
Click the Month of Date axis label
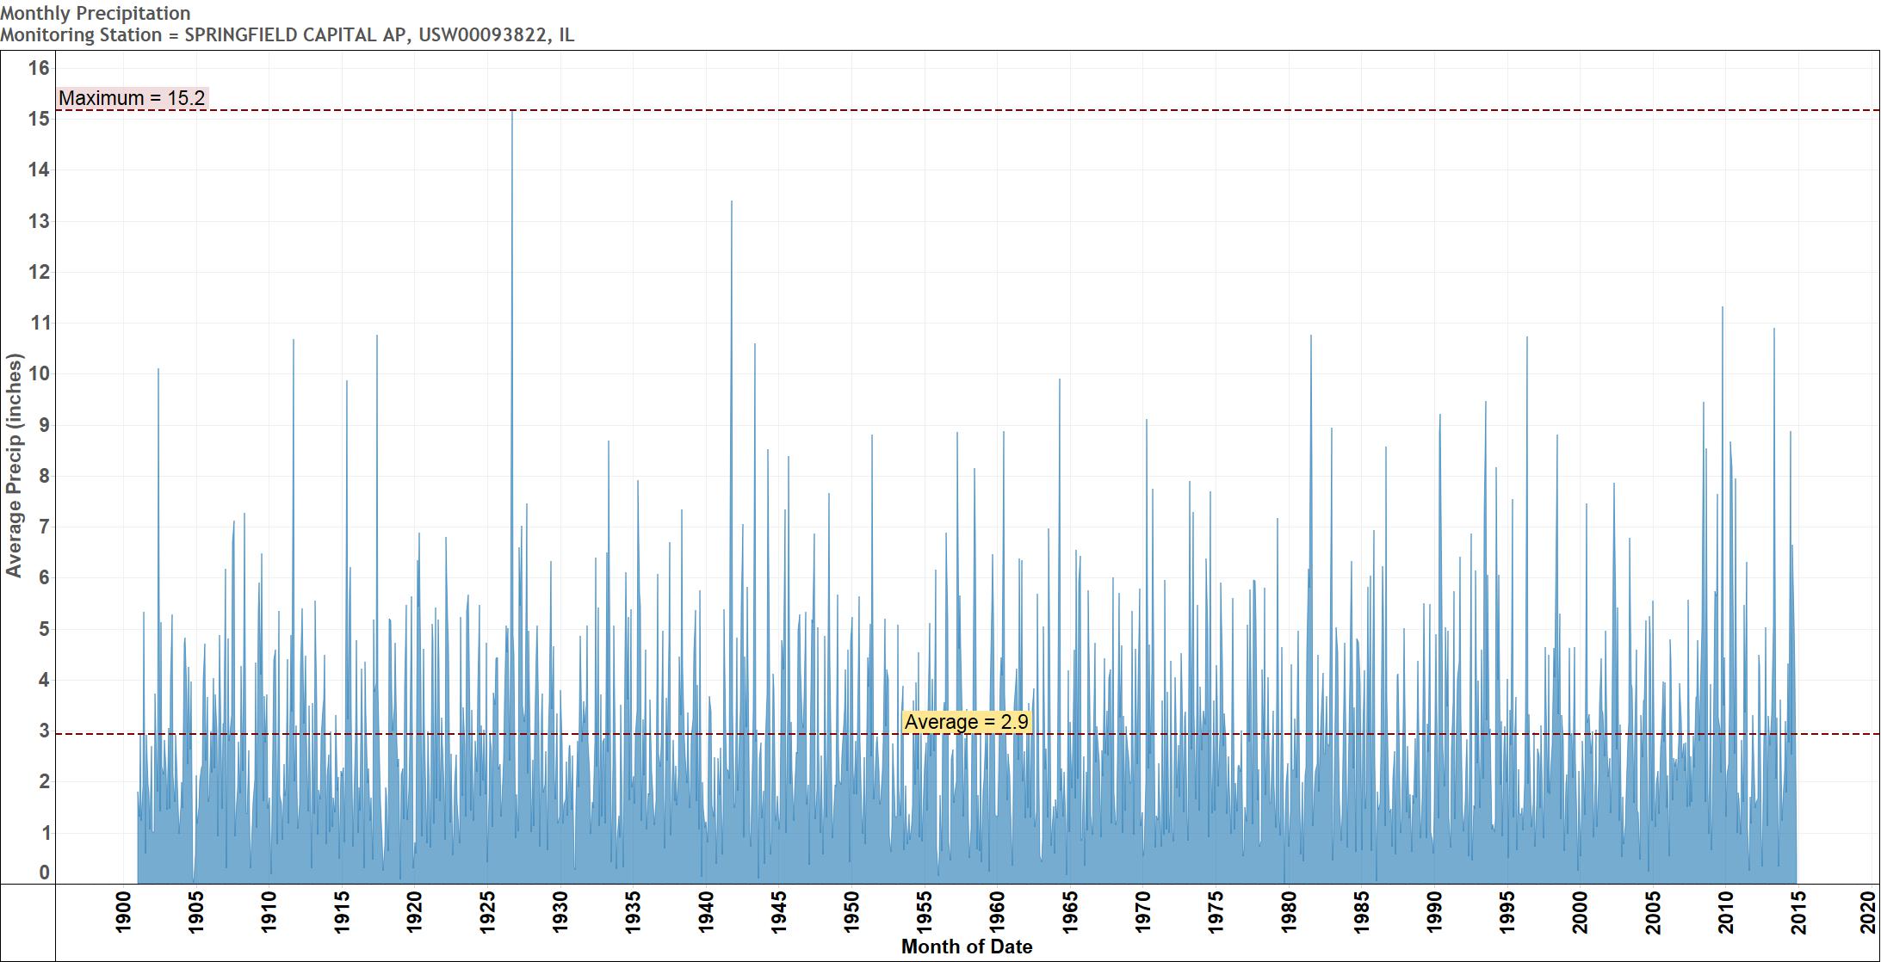tap(966, 946)
